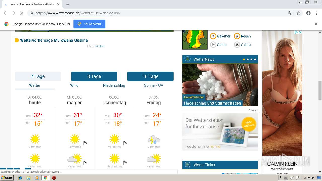322x181 pixels.
Task: Select the third WetterNews carousel dot
Action: tap(251, 60)
